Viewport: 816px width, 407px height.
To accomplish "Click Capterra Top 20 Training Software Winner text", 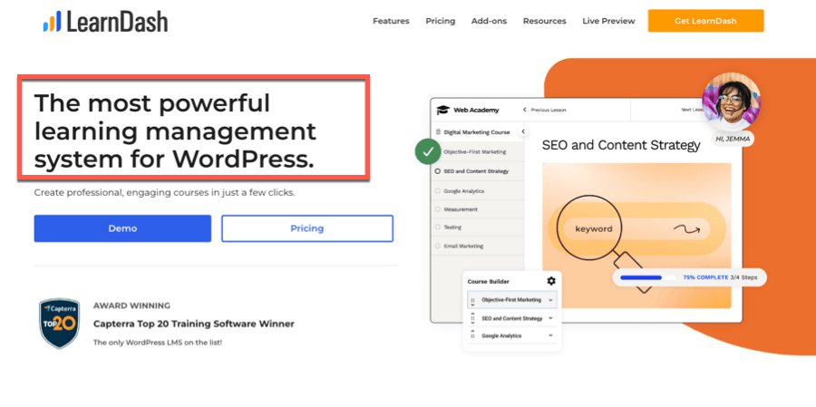I will [x=194, y=324].
